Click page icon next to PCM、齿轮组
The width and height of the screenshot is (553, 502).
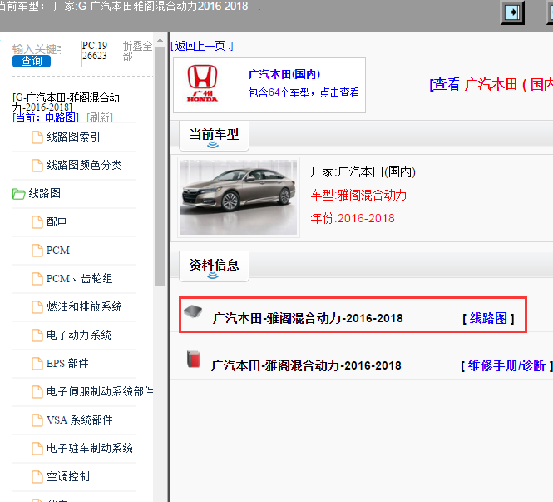click(x=37, y=279)
